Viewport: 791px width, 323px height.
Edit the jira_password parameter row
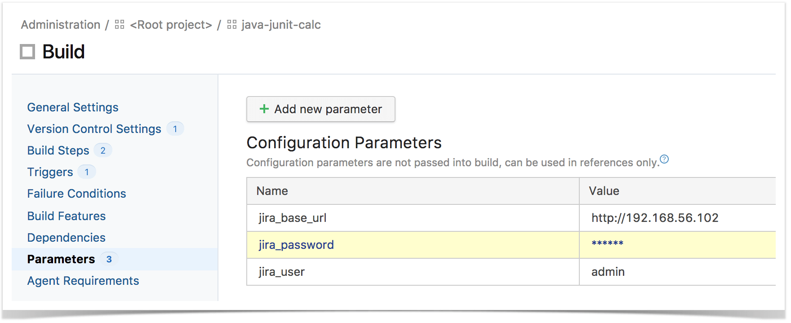(511, 245)
